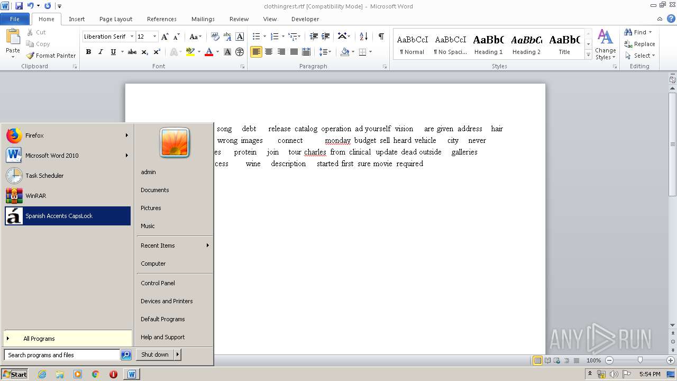Toggle Underline formatting
This screenshot has height=381, width=677.
[113, 52]
